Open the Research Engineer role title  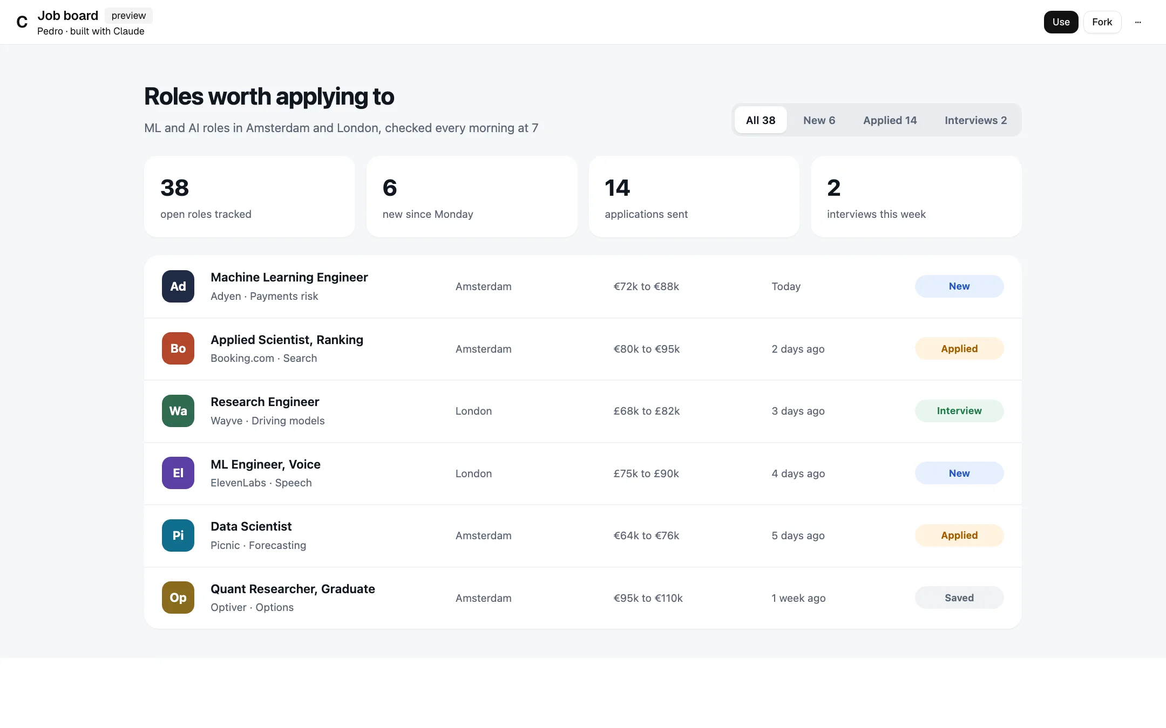tap(265, 402)
